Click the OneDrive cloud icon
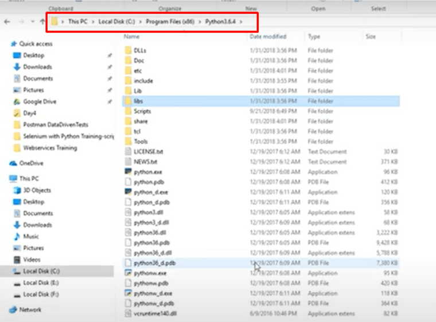 click(13, 163)
